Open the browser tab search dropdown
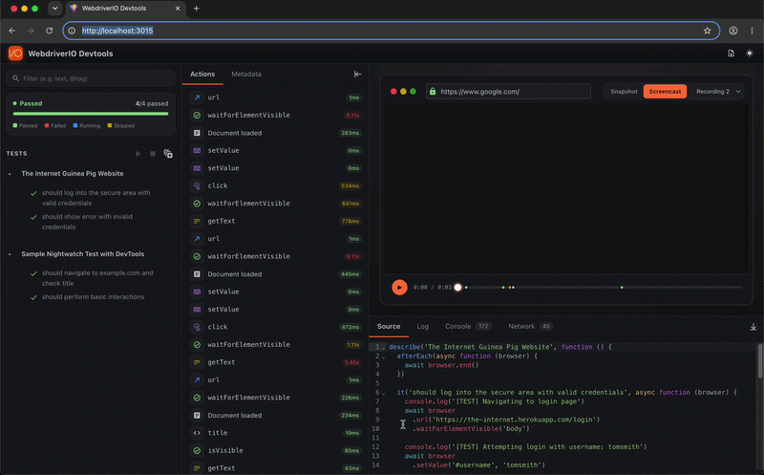 54,9
